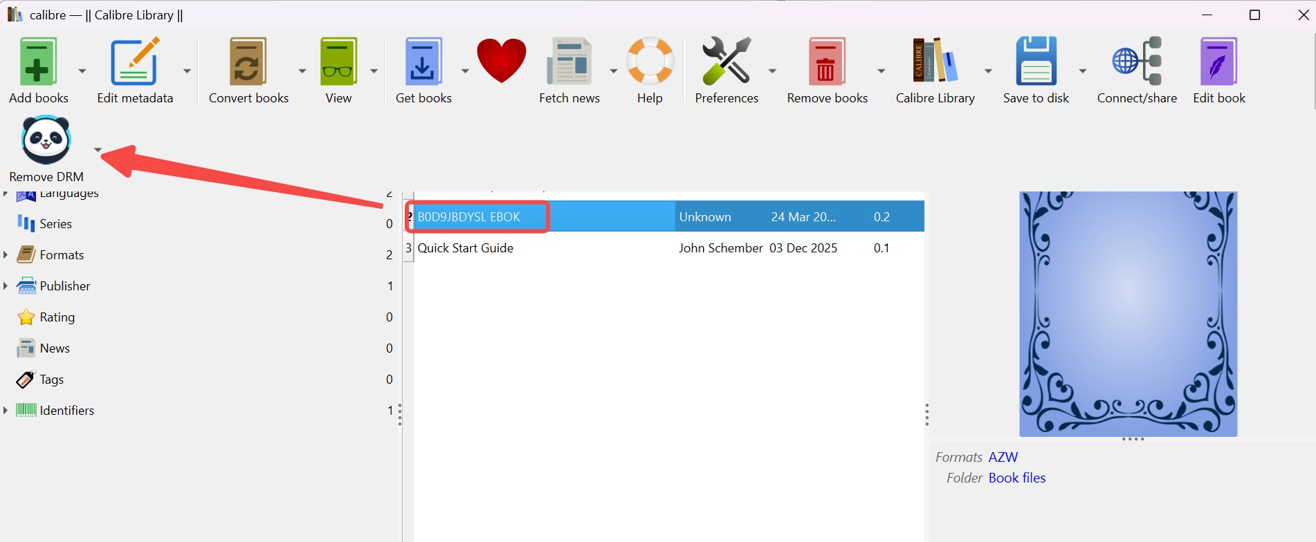Click the John Schember author cell
This screenshot has height=542, width=1316.
[721, 247]
